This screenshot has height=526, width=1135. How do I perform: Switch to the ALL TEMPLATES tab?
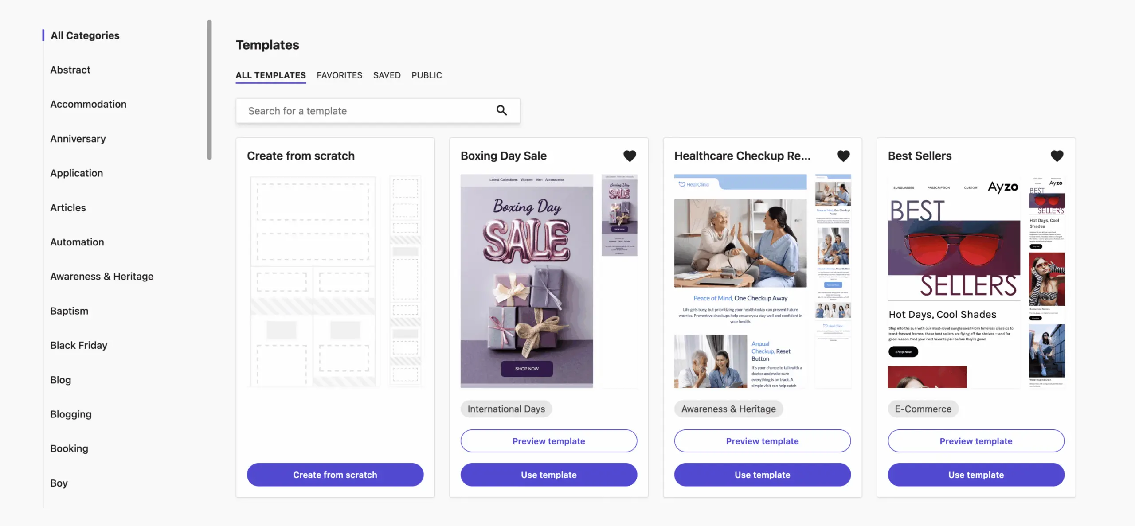click(270, 75)
